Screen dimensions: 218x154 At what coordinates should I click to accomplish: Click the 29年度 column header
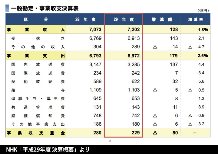point(124,19)
